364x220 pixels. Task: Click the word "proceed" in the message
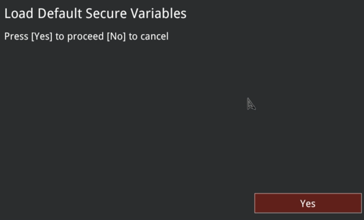pos(86,36)
